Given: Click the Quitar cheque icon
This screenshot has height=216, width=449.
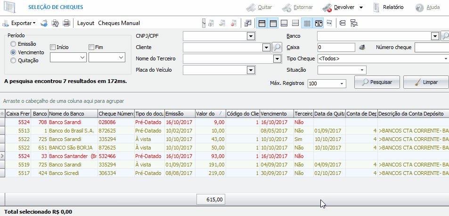Looking at the screenshot, I should point(251,8).
